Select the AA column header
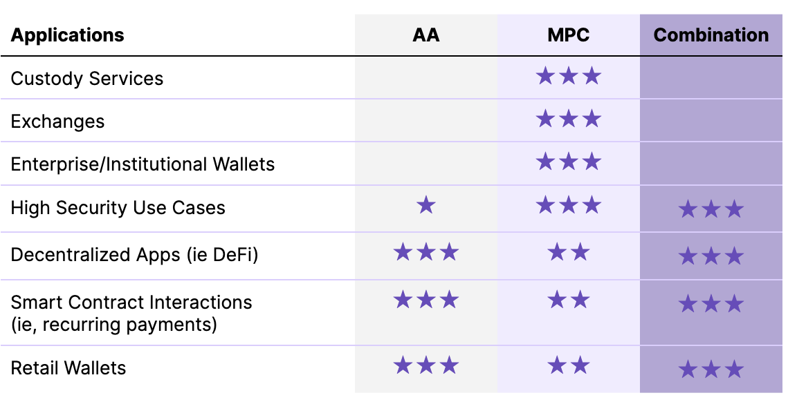 click(426, 35)
